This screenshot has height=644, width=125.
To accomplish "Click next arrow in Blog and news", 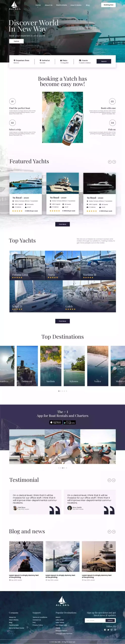I will coord(114,532).
